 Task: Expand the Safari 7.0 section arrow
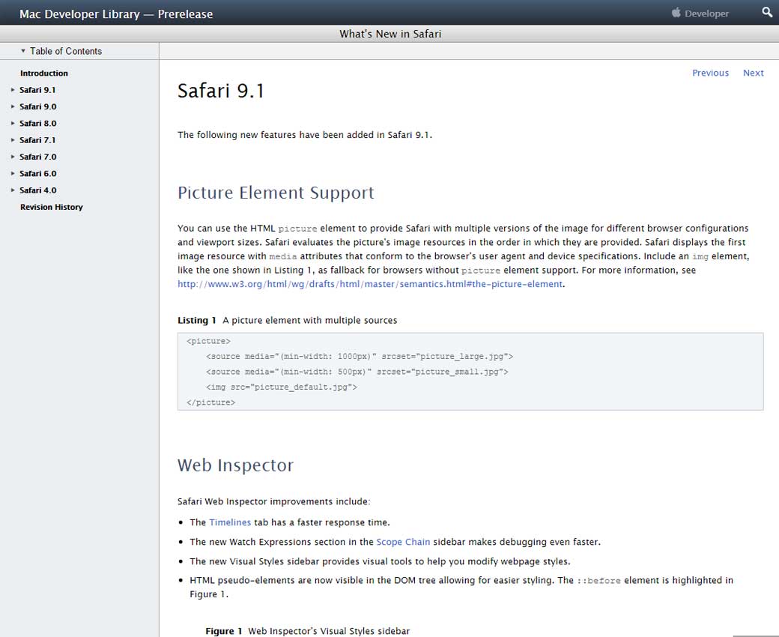13,157
